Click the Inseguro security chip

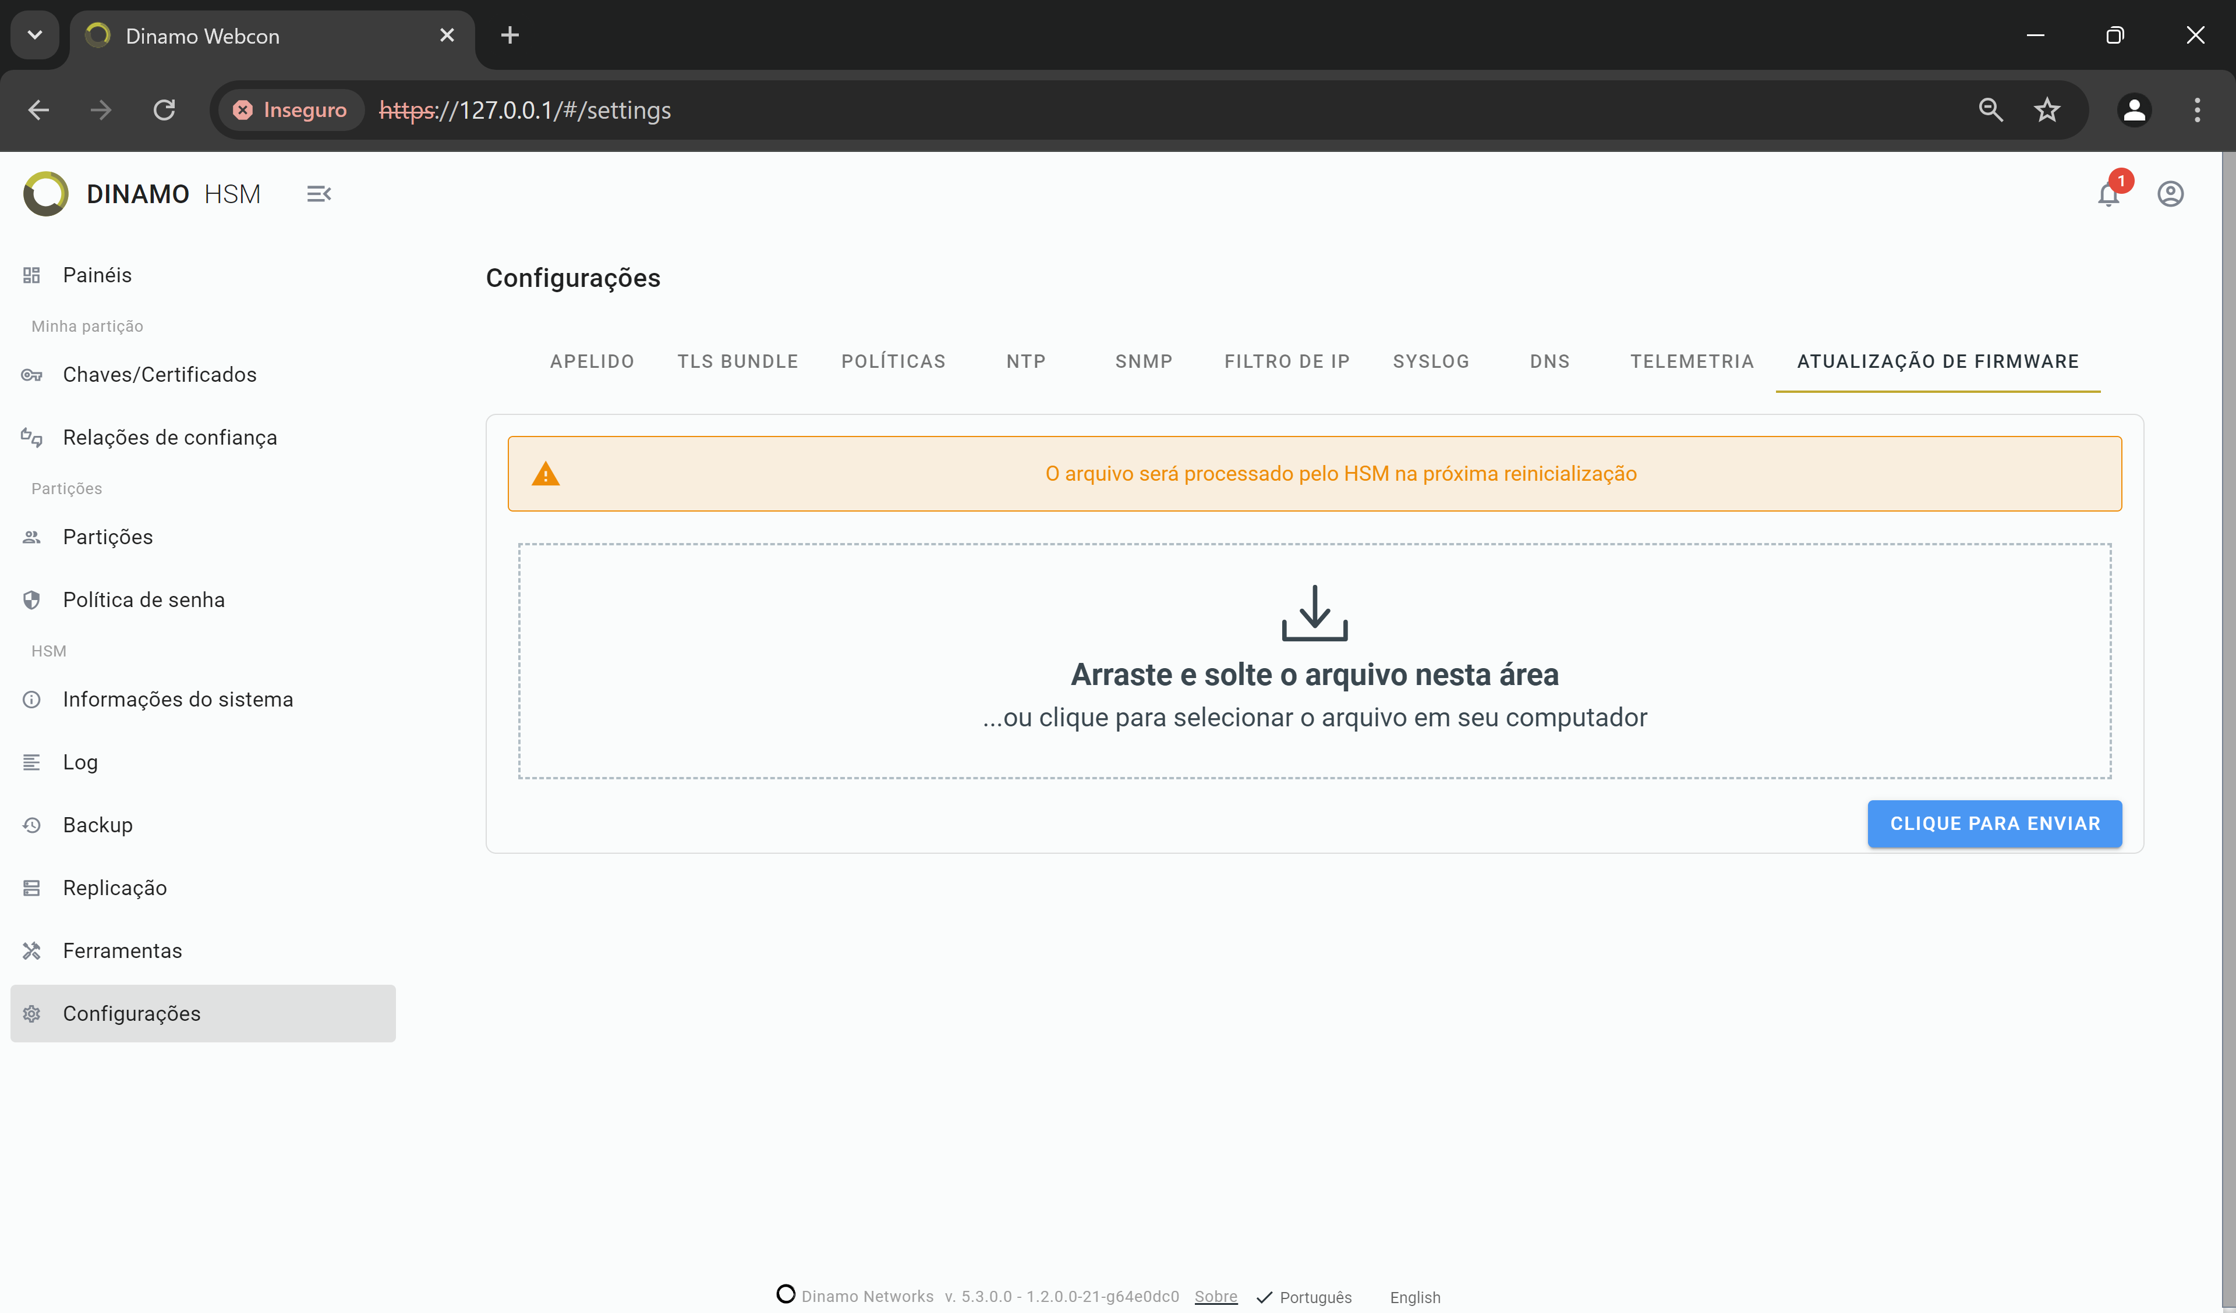coord(290,110)
